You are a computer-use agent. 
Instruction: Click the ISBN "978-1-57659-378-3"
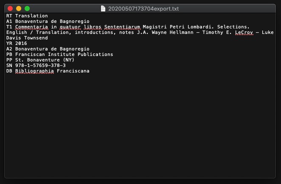point(40,65)
